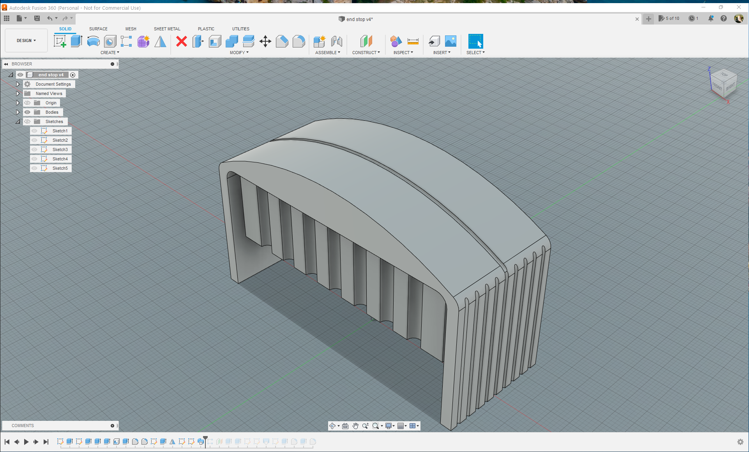
Task: Expand the Named Views folder
Action: point(17,93)
